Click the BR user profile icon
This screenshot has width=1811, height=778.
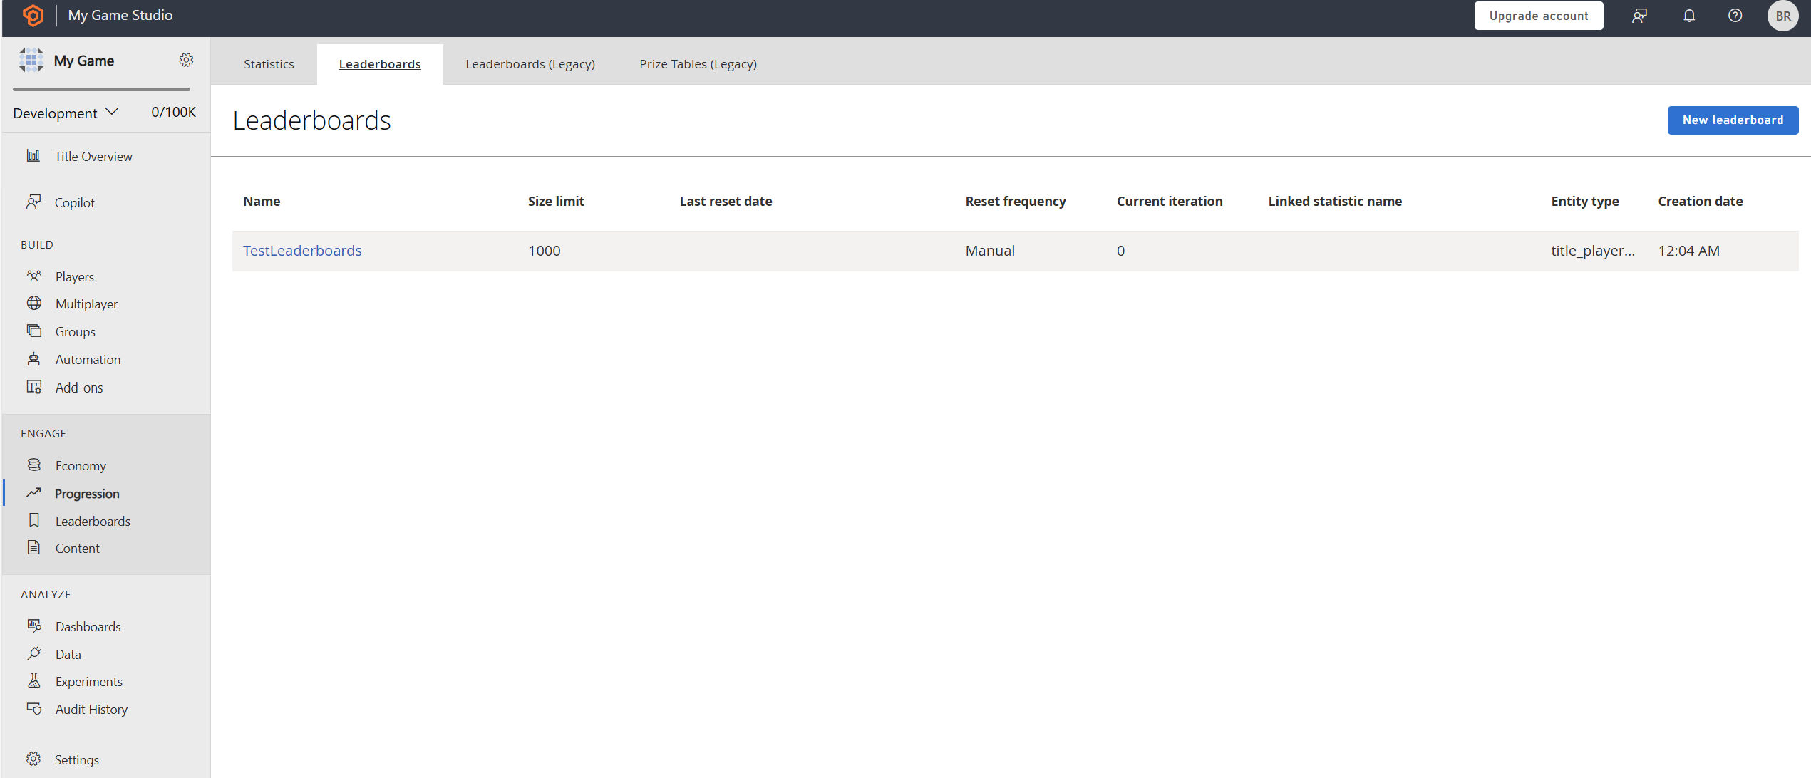1782,16
